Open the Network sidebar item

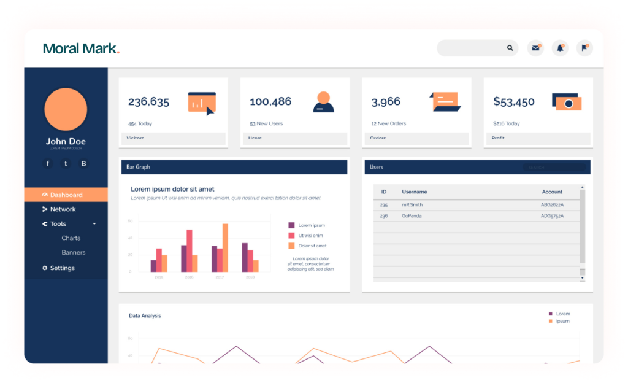pos(63,209)
